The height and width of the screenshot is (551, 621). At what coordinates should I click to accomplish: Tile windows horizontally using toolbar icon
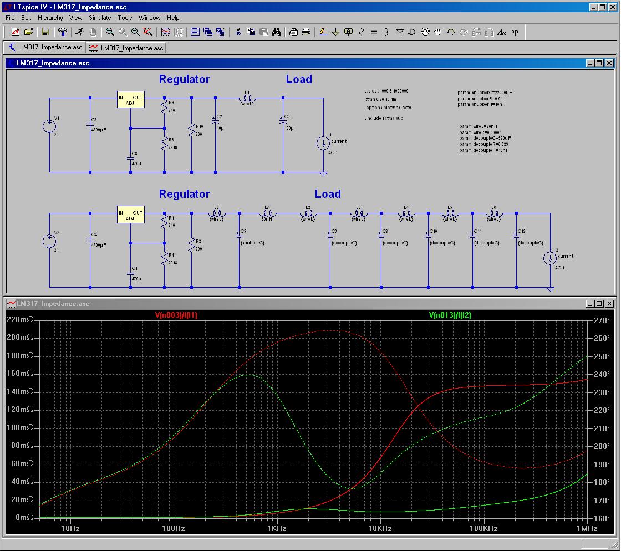pos(195,32)
